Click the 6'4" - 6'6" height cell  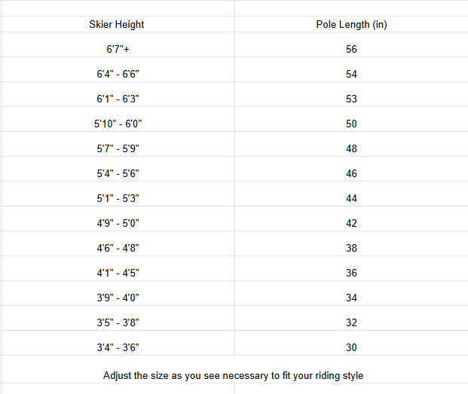point(117,74)
